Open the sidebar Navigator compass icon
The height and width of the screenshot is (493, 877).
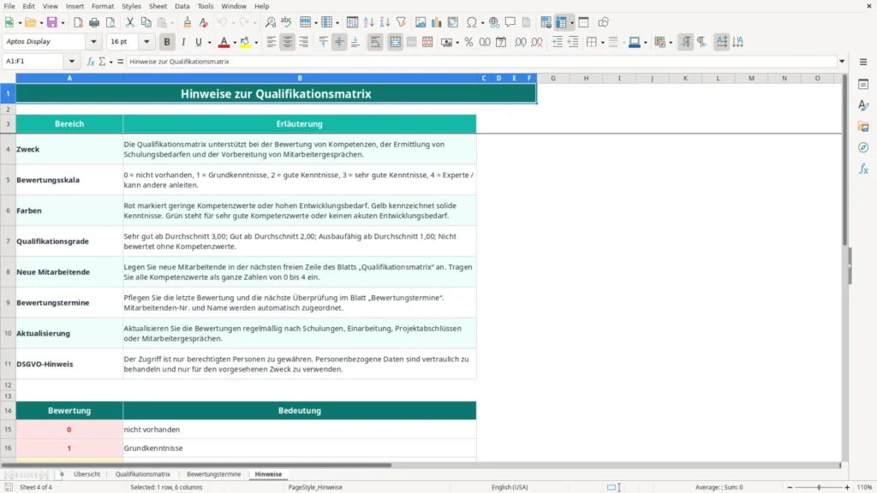(x=863, y=147)
